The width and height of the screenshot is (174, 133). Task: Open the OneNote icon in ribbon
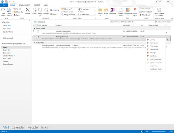pos(112,10)
